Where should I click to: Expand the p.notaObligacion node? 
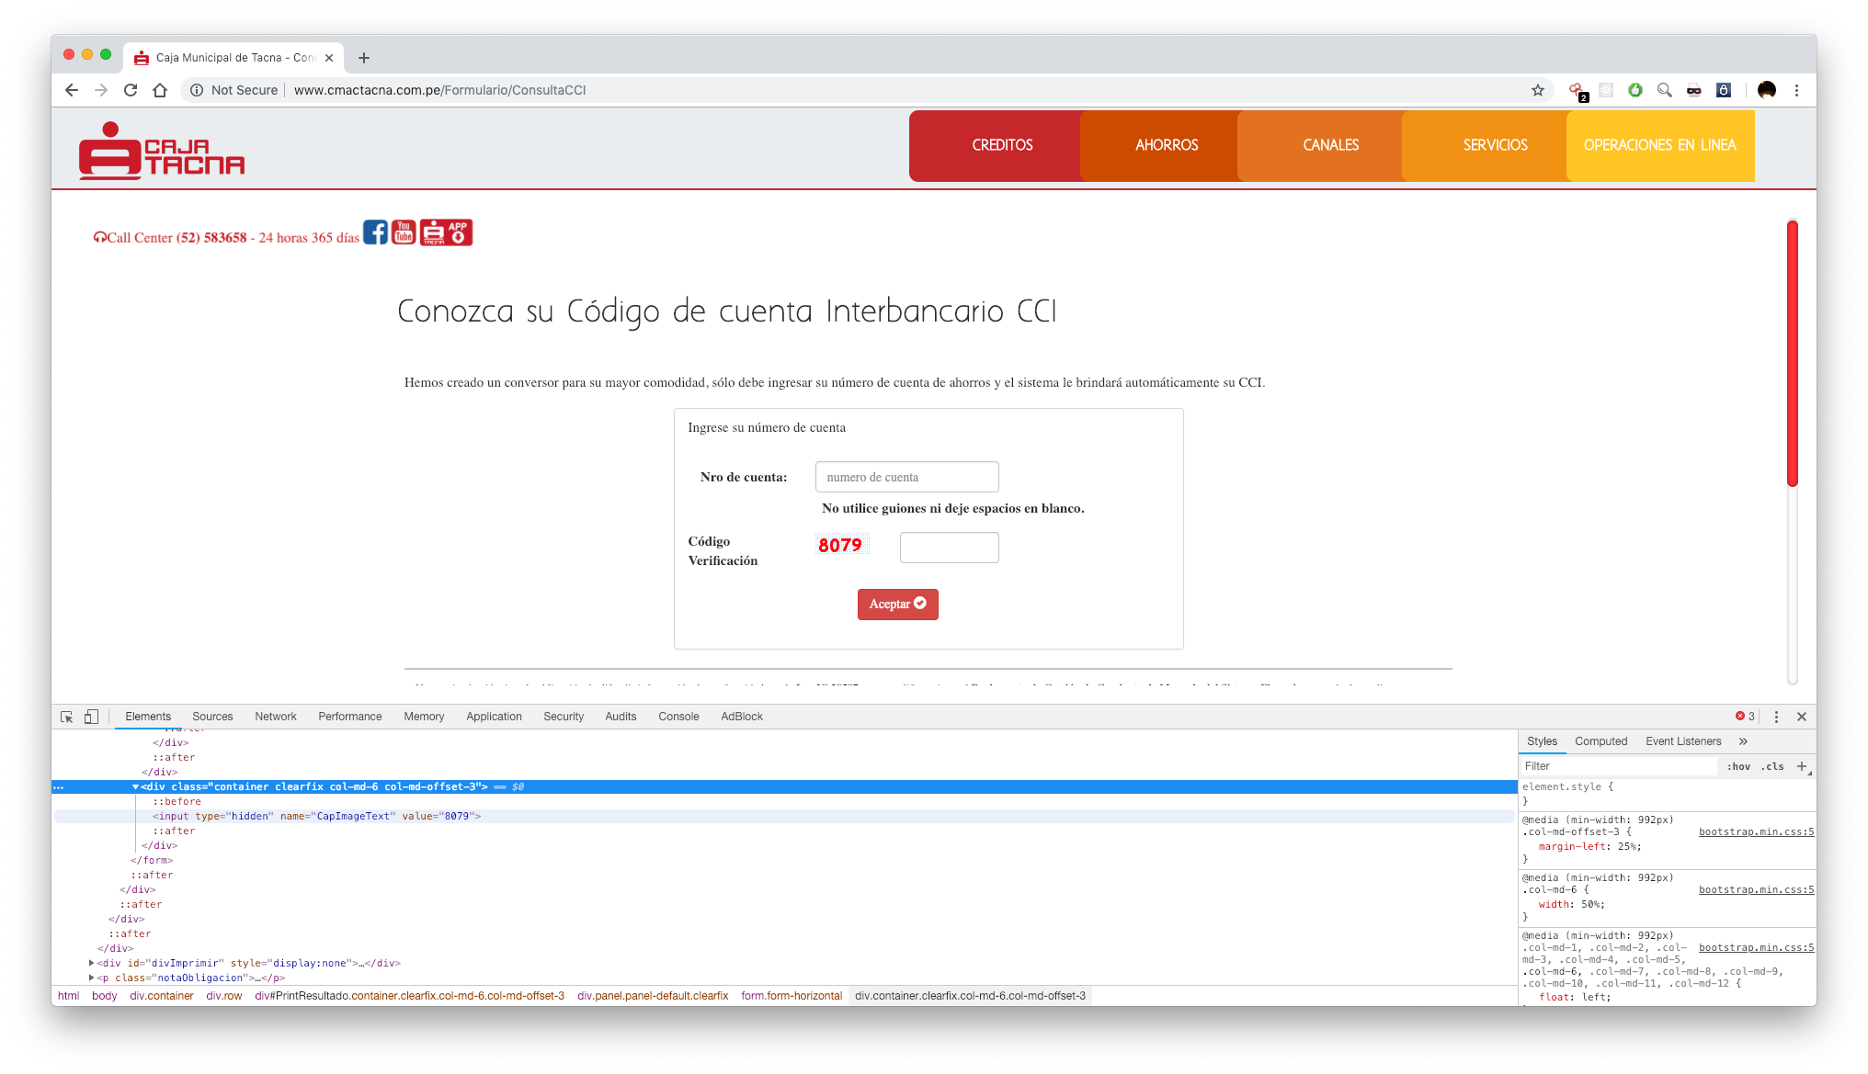tap(90, 978)
